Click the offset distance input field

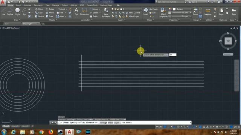172,55
